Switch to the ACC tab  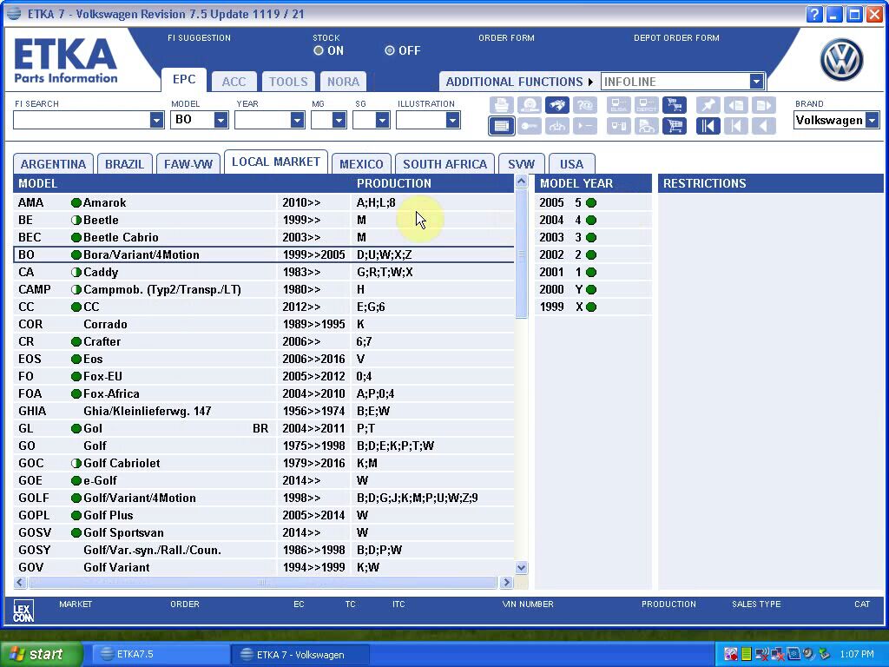coord(234,82)
